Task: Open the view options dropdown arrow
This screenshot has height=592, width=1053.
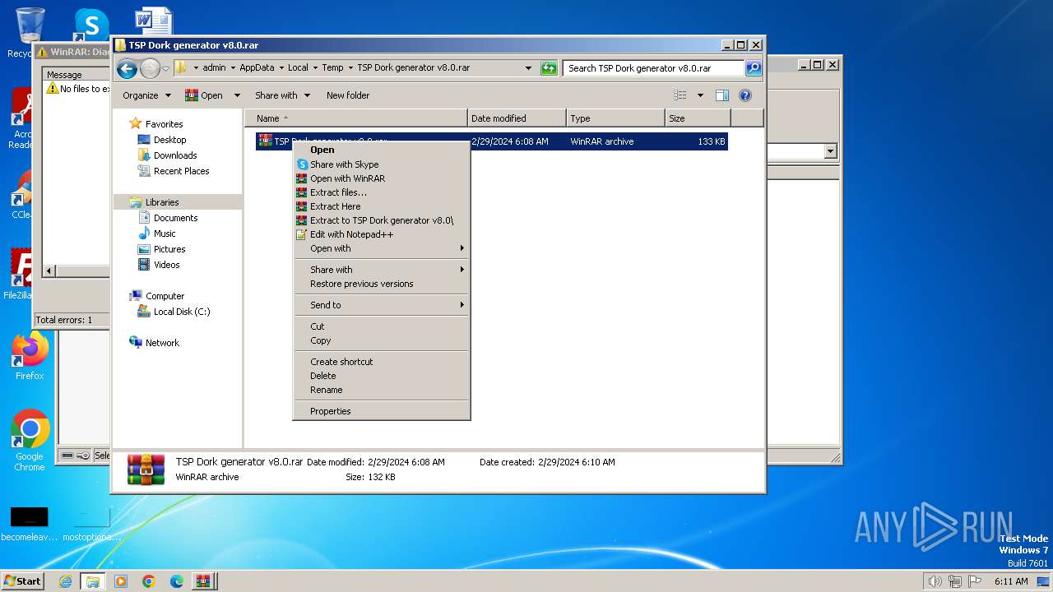Action: pos(700,95)
